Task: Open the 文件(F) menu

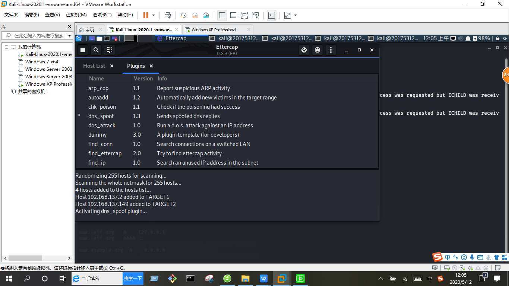Action: (11, 15)
